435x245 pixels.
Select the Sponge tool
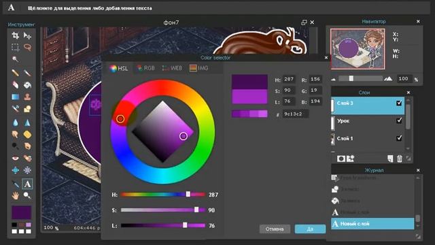tap(27, 135)
